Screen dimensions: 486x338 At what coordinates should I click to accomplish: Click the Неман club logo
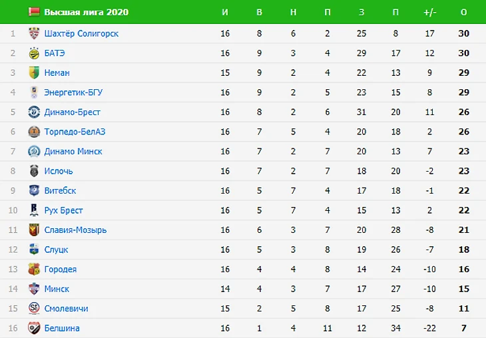(x=34, y=73)
